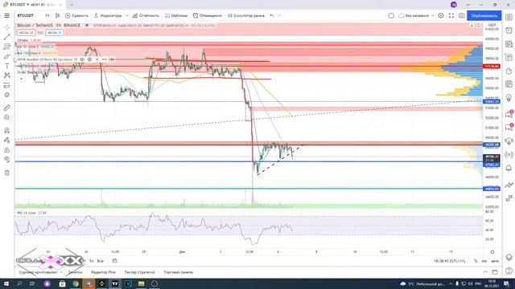Open the forecasting and measurement tools

coord(7,85)
